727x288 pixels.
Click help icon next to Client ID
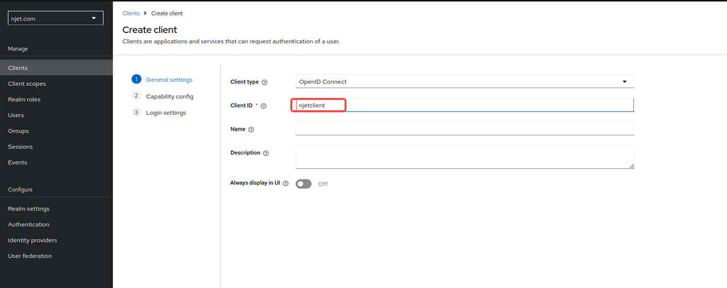click(x=264, y=106)
